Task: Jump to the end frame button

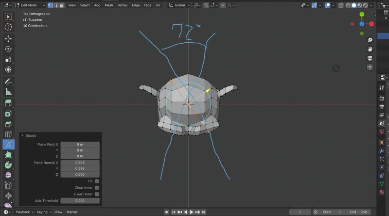Action: (204, 212)
